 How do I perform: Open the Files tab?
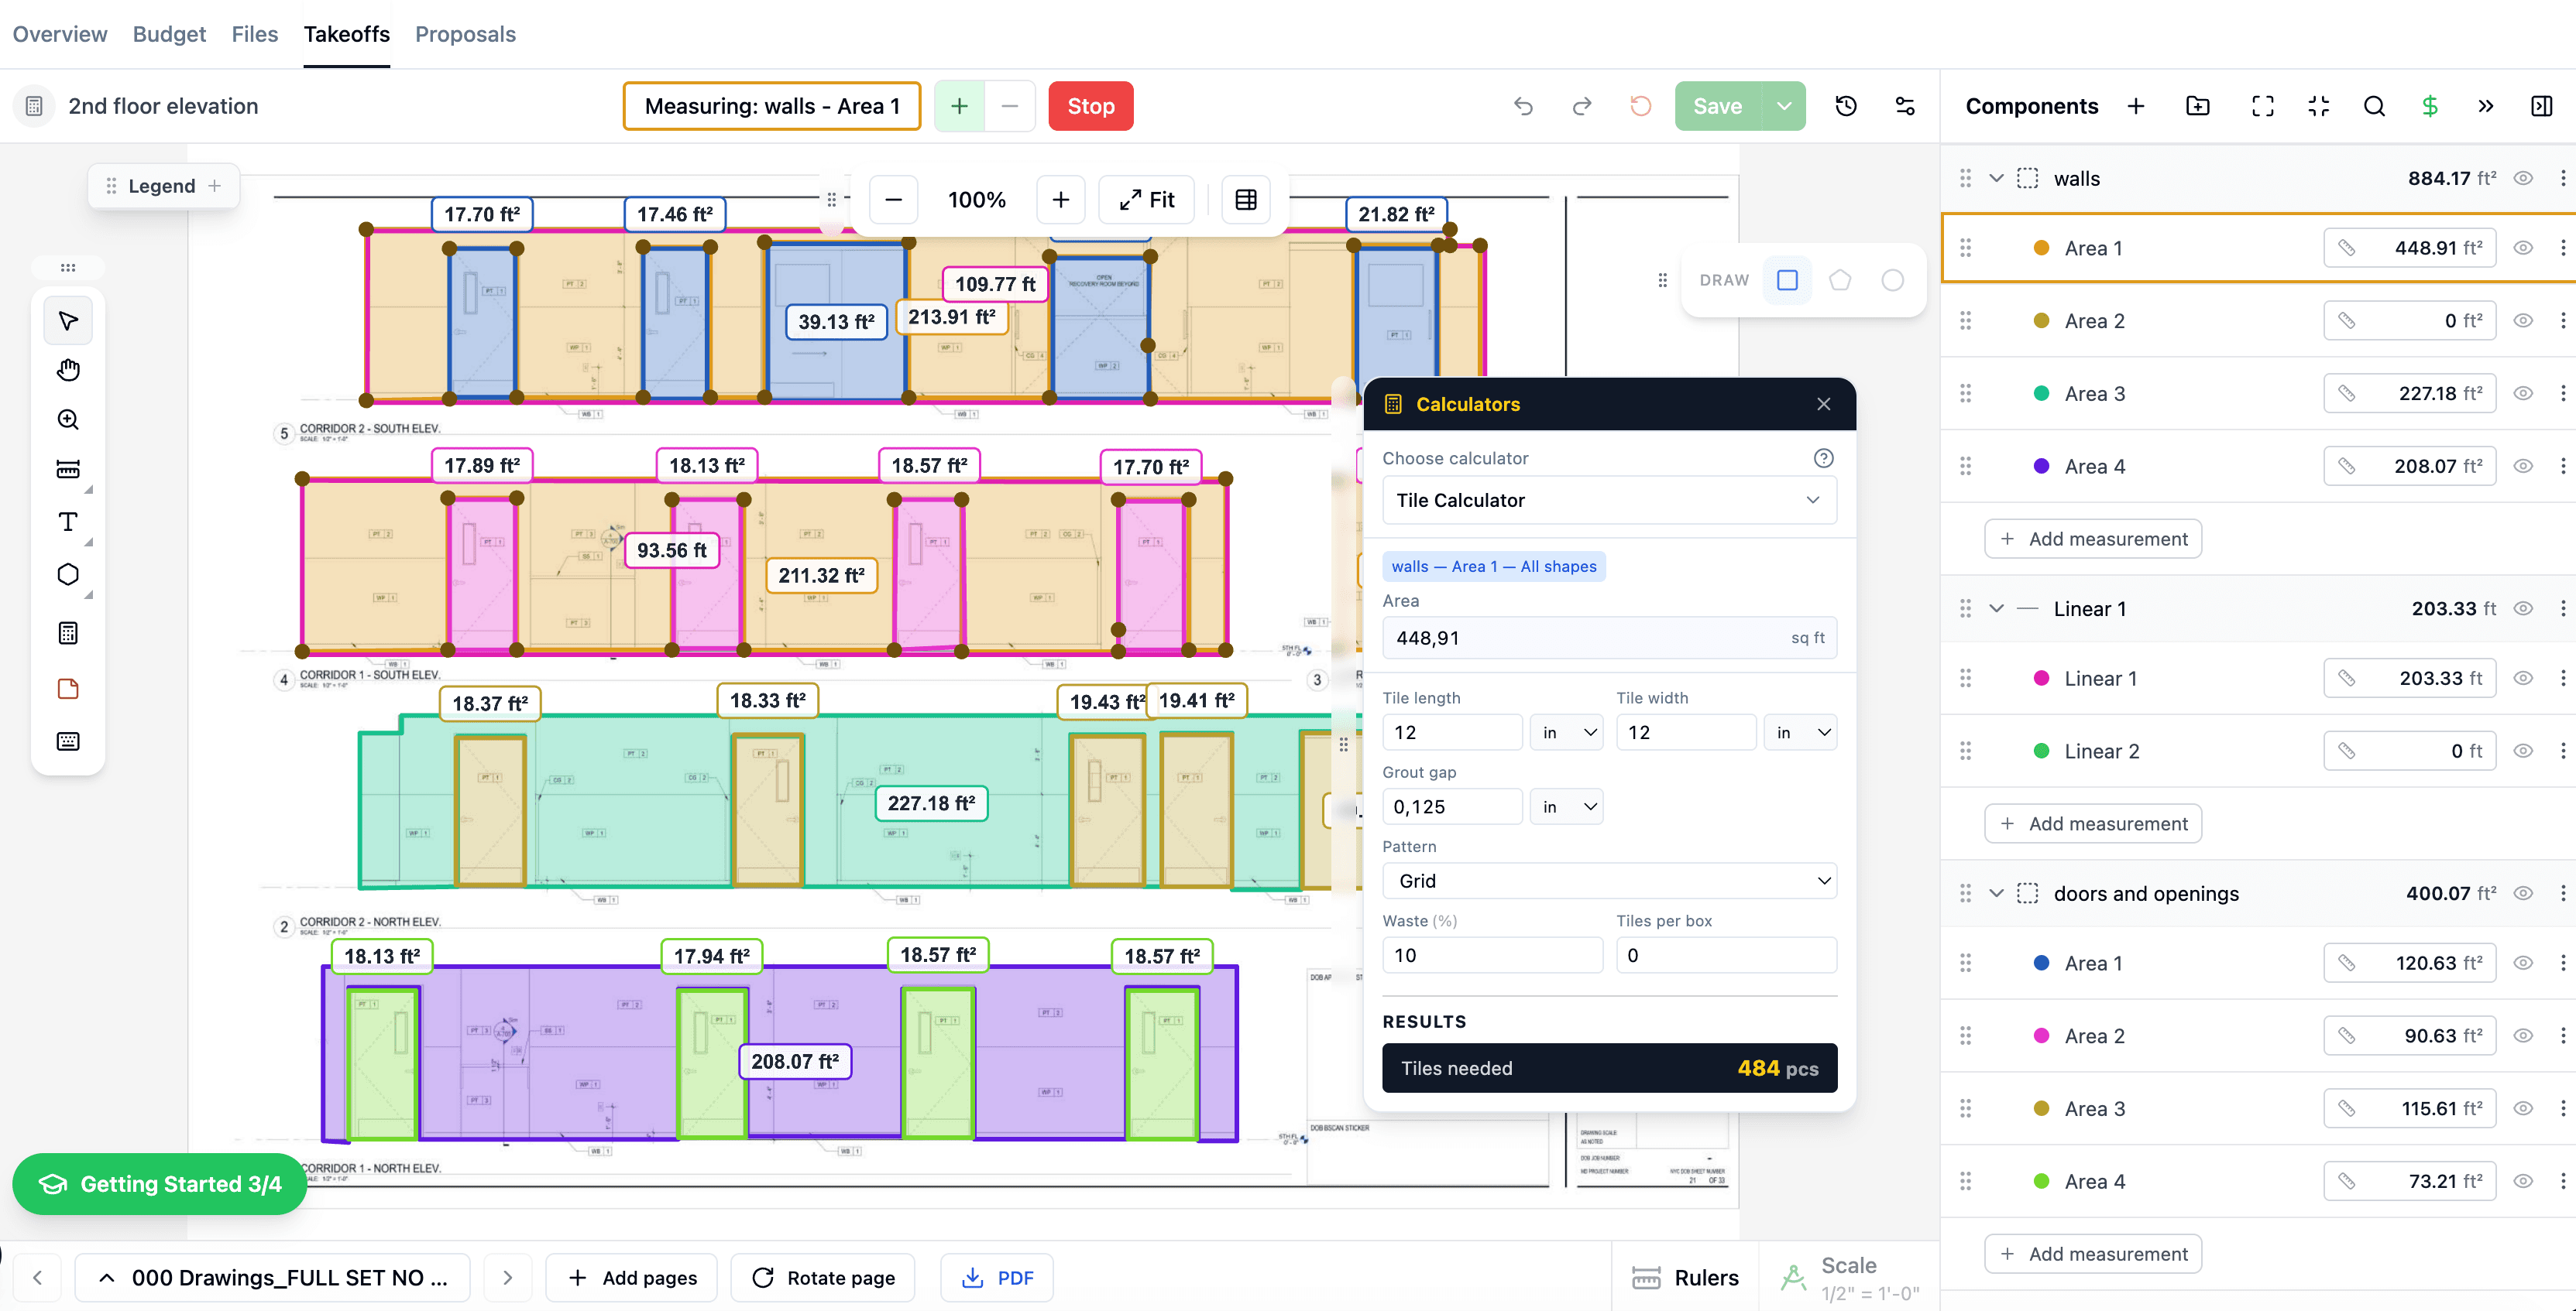255,34
